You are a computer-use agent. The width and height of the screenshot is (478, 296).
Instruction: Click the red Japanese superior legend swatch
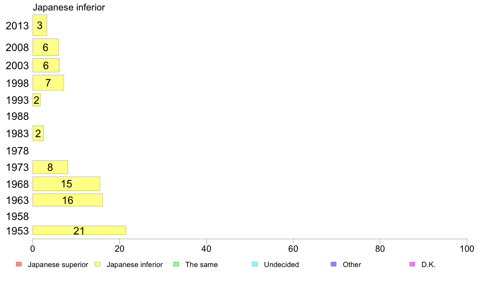click(19, 264)
